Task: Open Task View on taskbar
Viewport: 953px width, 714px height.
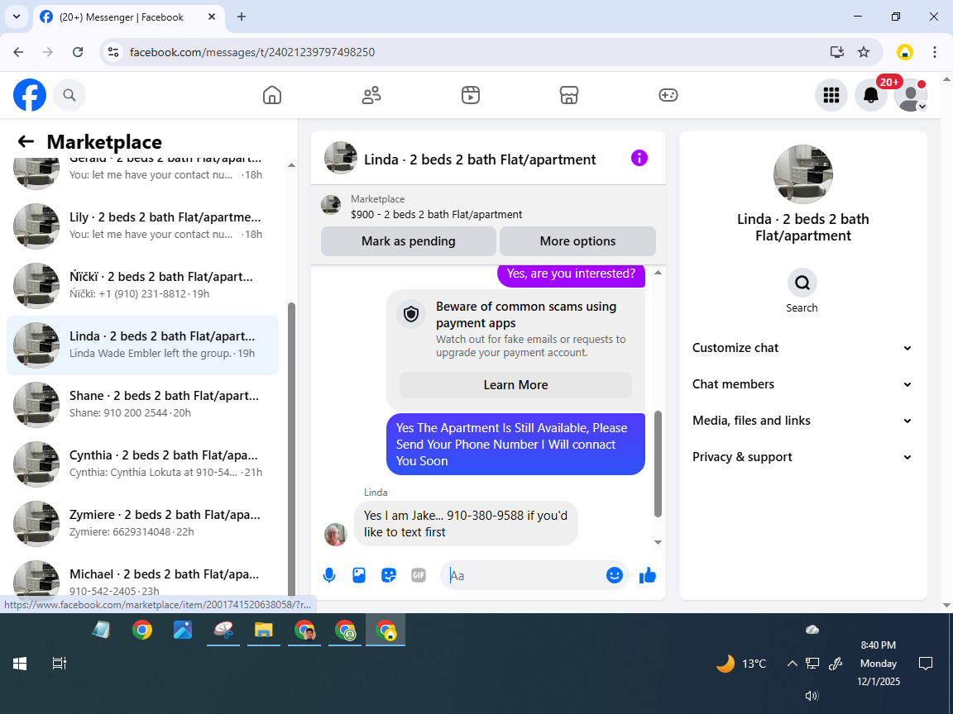Action: 59,664
